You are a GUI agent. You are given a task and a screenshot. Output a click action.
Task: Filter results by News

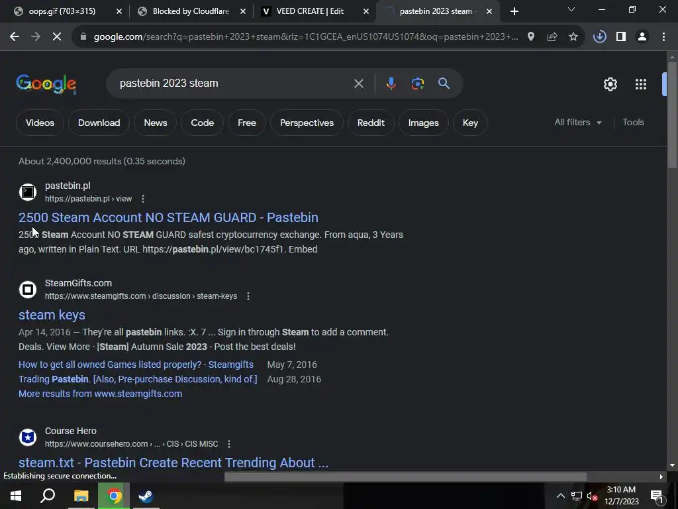pyautogui.click(x=155, y=123)
